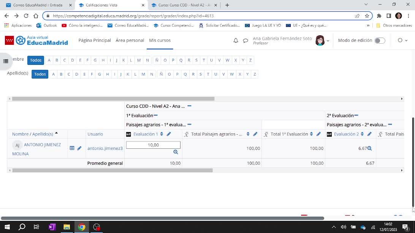415x233 pixels.
Task: Collapse Paisajes agrarios - 2ª evaluación category
Action: pyautogui.click(x=390, y=124)
